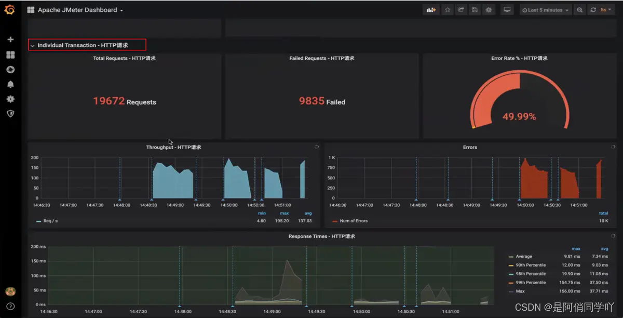Image resolution: width=623 pixels, height=318 pixels.
Task: Open the 5s refresh interval dropdown
Action: tap(606, 10)
